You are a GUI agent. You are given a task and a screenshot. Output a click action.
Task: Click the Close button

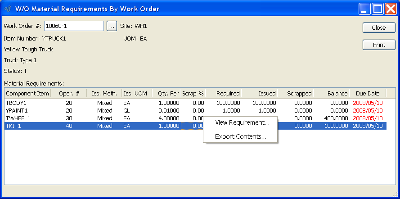coord(379,28)
